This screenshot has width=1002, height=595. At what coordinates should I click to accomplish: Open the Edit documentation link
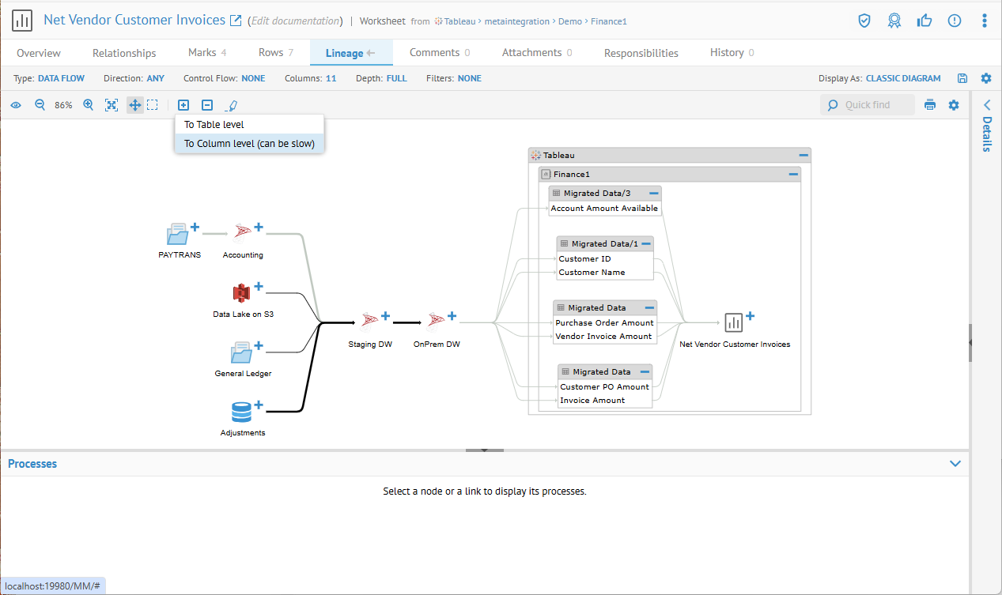pyautogui.click(x=295, y=21)
